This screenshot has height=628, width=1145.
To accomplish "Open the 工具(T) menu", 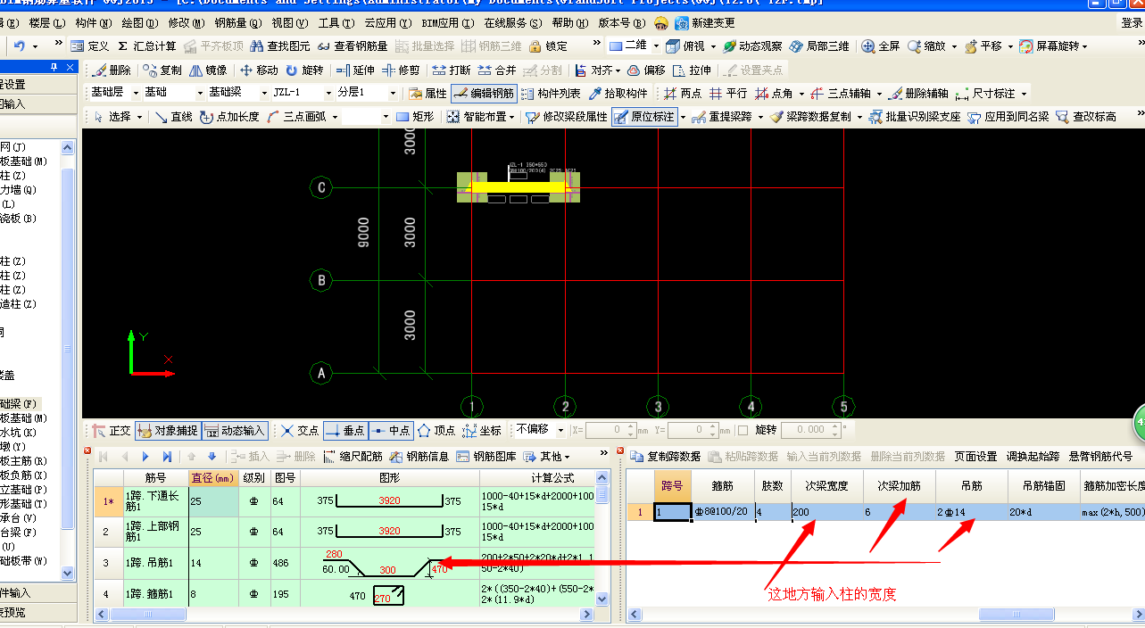I will pos(336,22).
